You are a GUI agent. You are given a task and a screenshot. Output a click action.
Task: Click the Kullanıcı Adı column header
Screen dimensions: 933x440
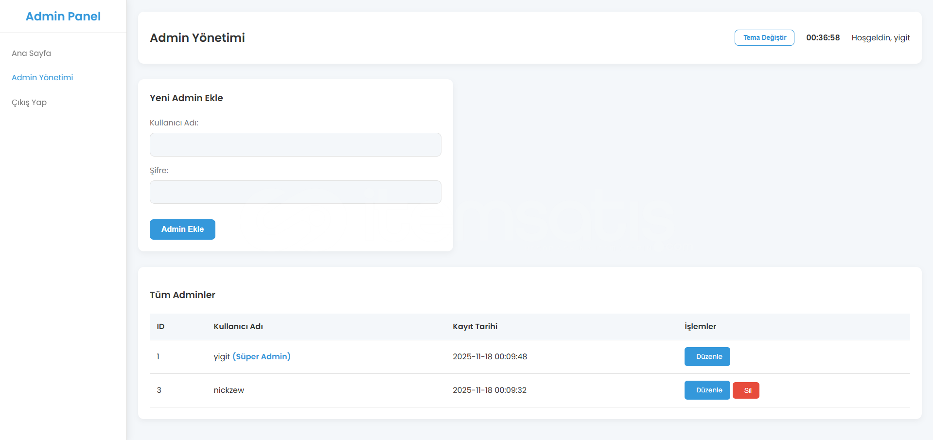tap(238, 326)
